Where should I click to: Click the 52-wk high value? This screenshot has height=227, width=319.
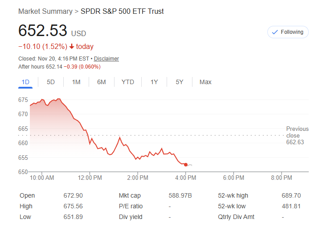coord(291,195)
